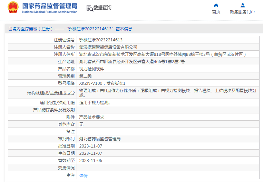Open the 数据查询 magnifier document icon
Image resolution: width=263 pixels, height=182 pixels.
coord(90,8)
